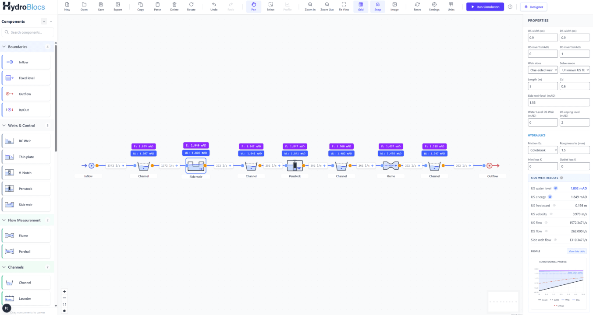Click the longitudinal profile chart
This screenshot has width=593, height=315.
pos(558,282)
